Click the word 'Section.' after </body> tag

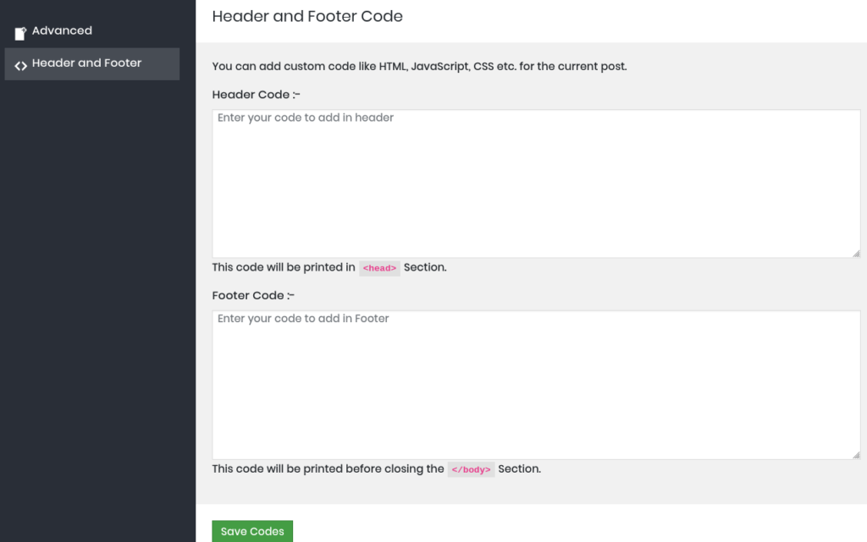tap(519, 468)
